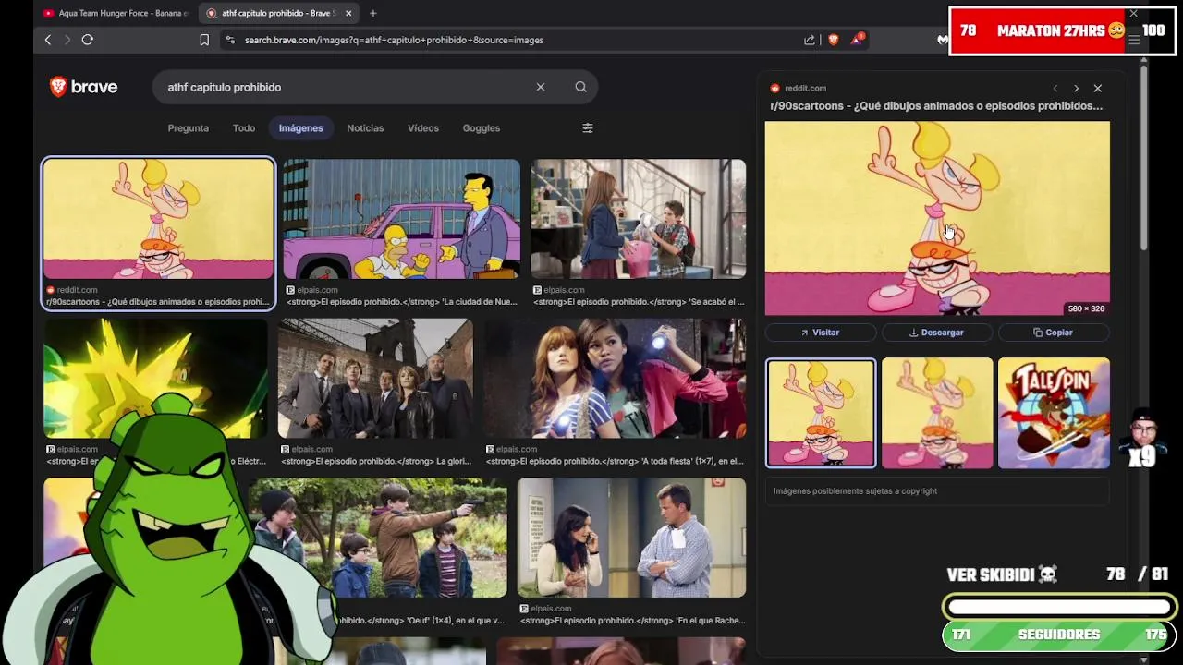This screenshot has width=1183, height=665.
Task: Open the group of detectives bridge image
Action: point(375,378)
